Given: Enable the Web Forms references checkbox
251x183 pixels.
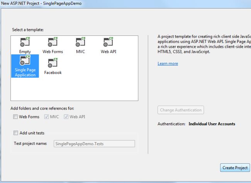Looking at the screenshot, I should (x=15, y=117).
